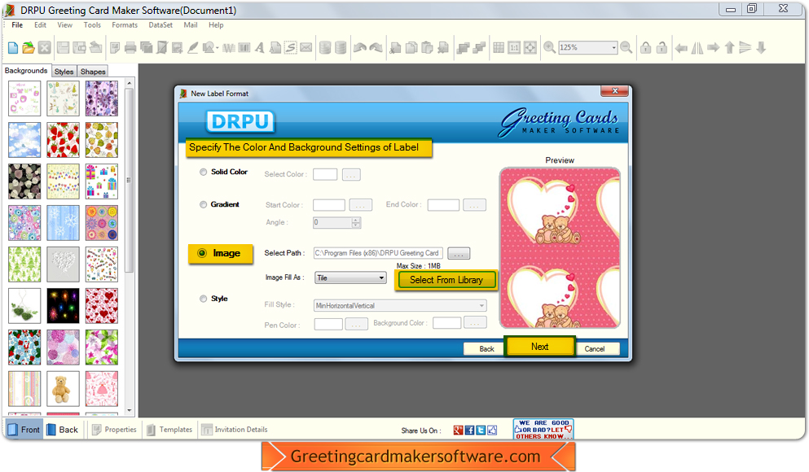Click the zoom in magnifier icon

pos(549,47)
